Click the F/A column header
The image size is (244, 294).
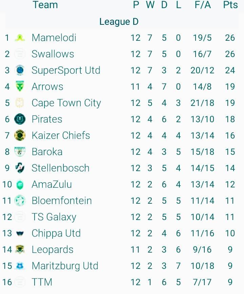click(203, 5)
